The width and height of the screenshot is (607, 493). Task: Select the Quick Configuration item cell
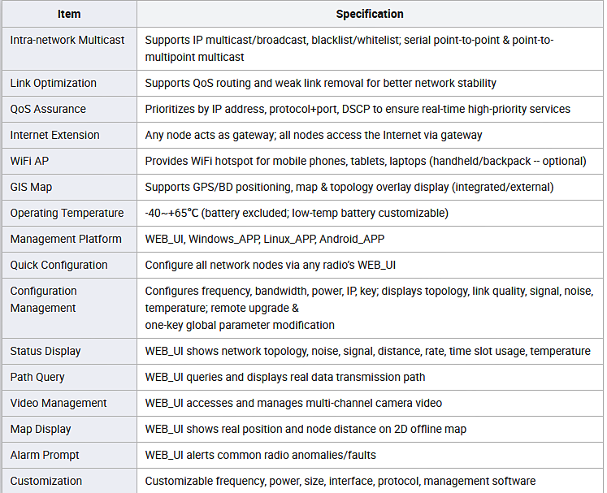69,265
